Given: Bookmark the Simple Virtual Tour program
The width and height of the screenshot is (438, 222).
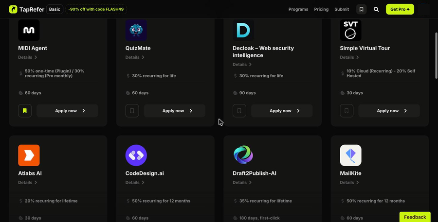Looking at the screenshot, I should (347, 111).
